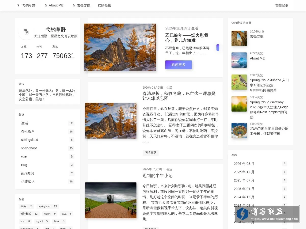This screenshot has width=306, height=229.
Task: Open post titled 迟到的半年小记
Action: [x=157, y=176]
